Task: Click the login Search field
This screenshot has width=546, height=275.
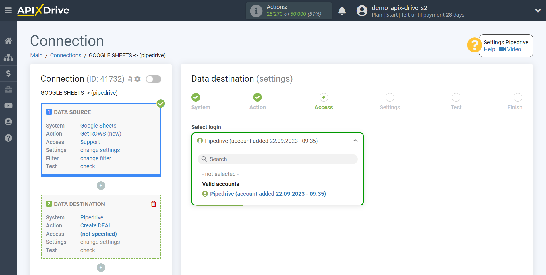Action: 278,159
